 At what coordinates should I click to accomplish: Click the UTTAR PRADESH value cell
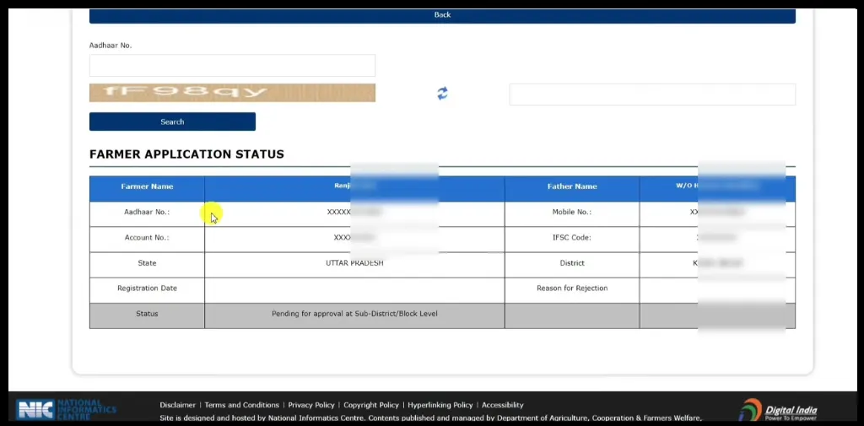354,263
